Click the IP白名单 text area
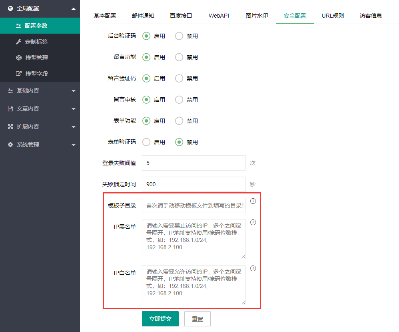 (x=194, y=285)
